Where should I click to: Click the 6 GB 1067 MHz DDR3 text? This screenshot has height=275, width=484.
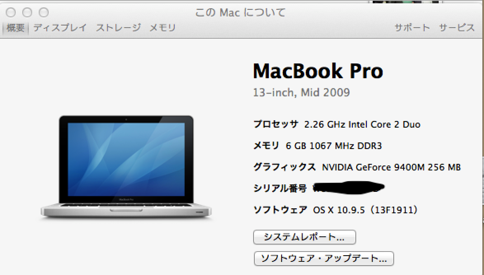click(334, 146)
